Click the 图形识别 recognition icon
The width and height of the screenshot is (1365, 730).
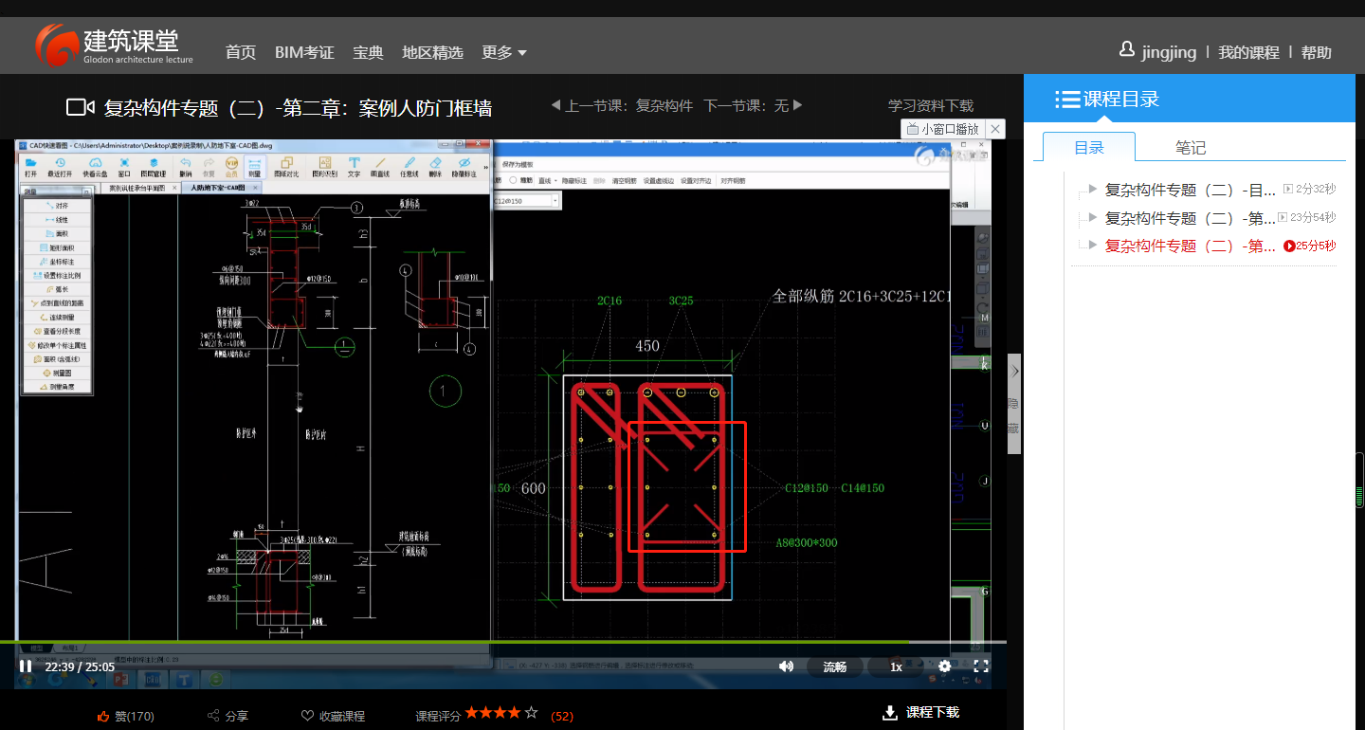click(325, 167)
